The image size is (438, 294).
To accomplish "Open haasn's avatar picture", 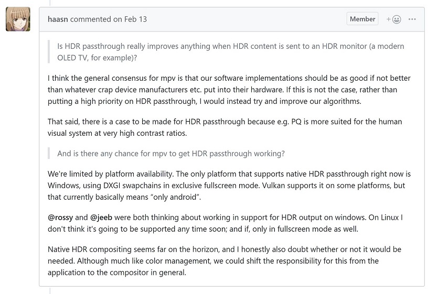I will pos(18,19).
